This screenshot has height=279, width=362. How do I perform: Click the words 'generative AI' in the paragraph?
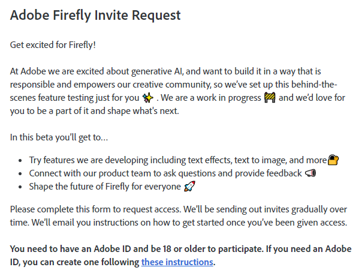tap(158, 71)
